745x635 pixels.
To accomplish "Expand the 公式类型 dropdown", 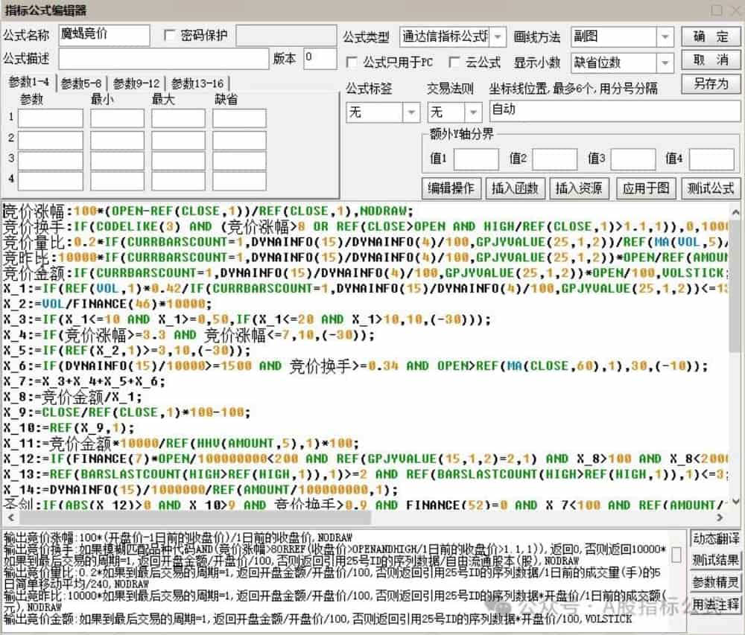I will pyautogui.click(x=498, y=36).
